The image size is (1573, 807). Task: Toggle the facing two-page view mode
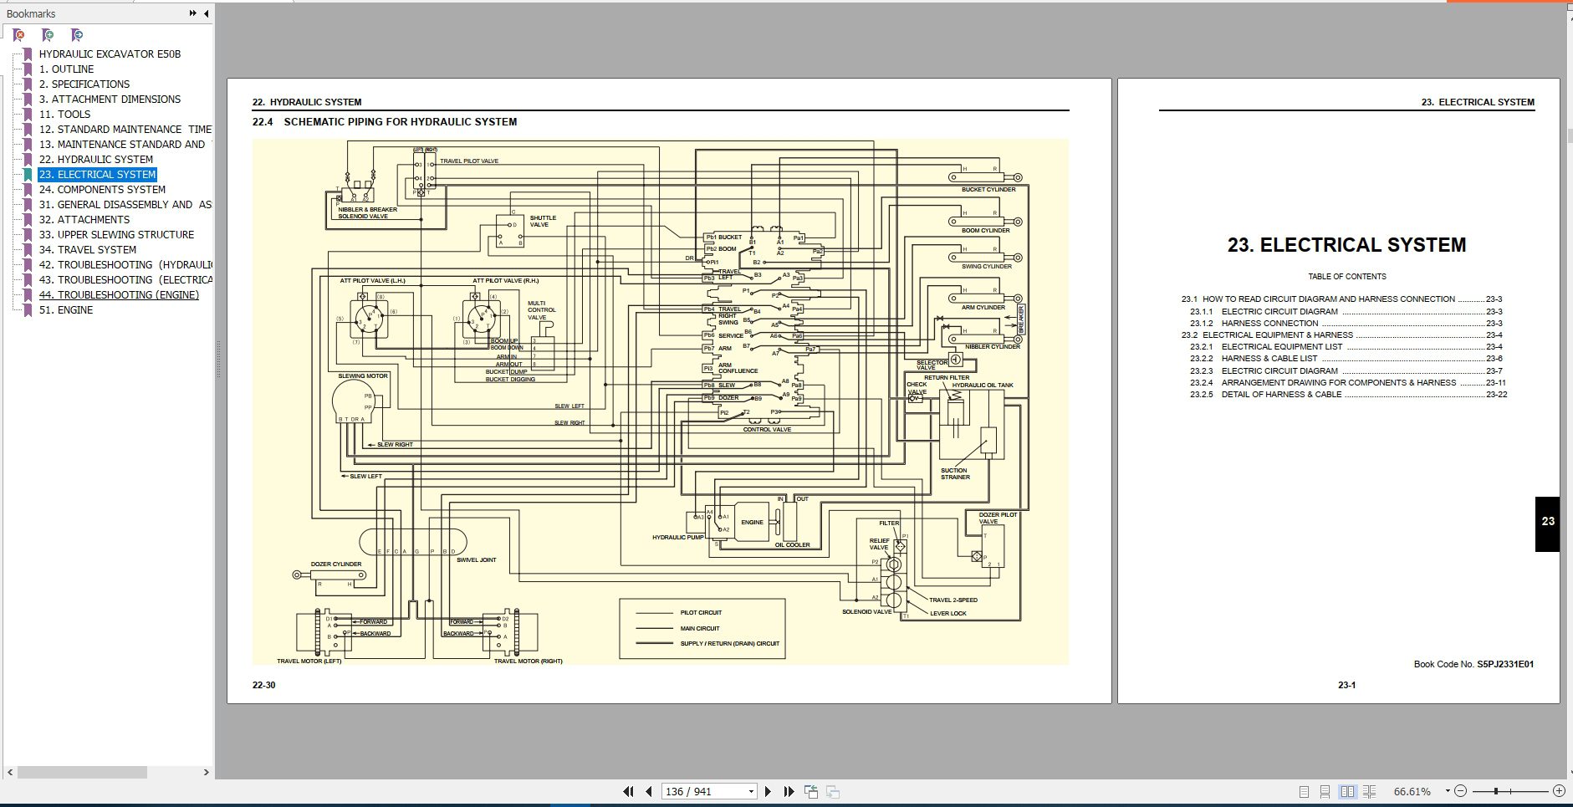[x=1347, y=791]
